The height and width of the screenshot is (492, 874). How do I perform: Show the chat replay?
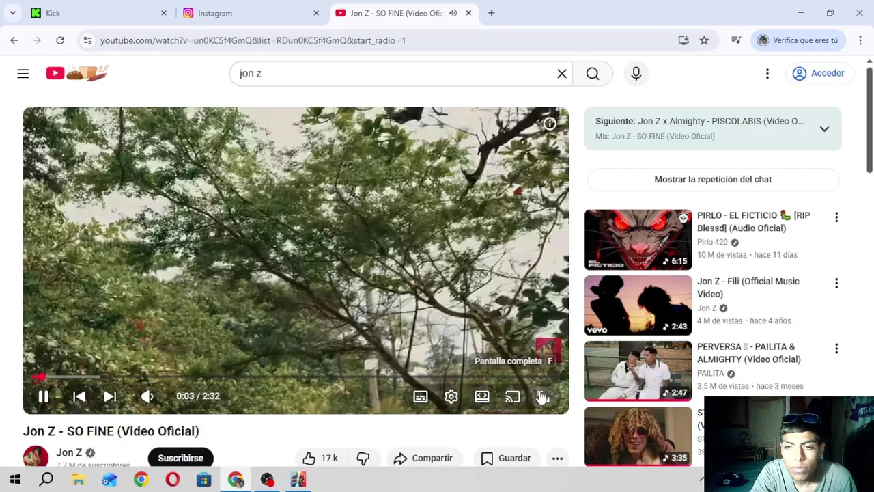coord(713,180)
